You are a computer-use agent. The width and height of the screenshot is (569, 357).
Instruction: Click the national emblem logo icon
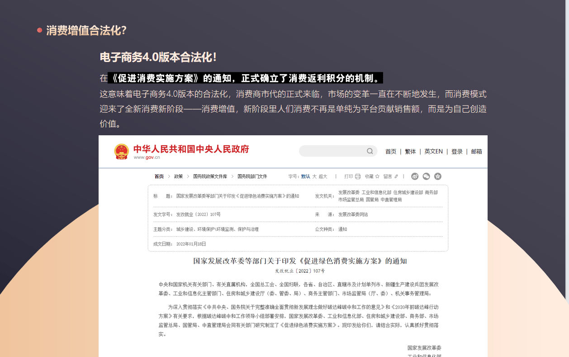[x=121, y=152]
